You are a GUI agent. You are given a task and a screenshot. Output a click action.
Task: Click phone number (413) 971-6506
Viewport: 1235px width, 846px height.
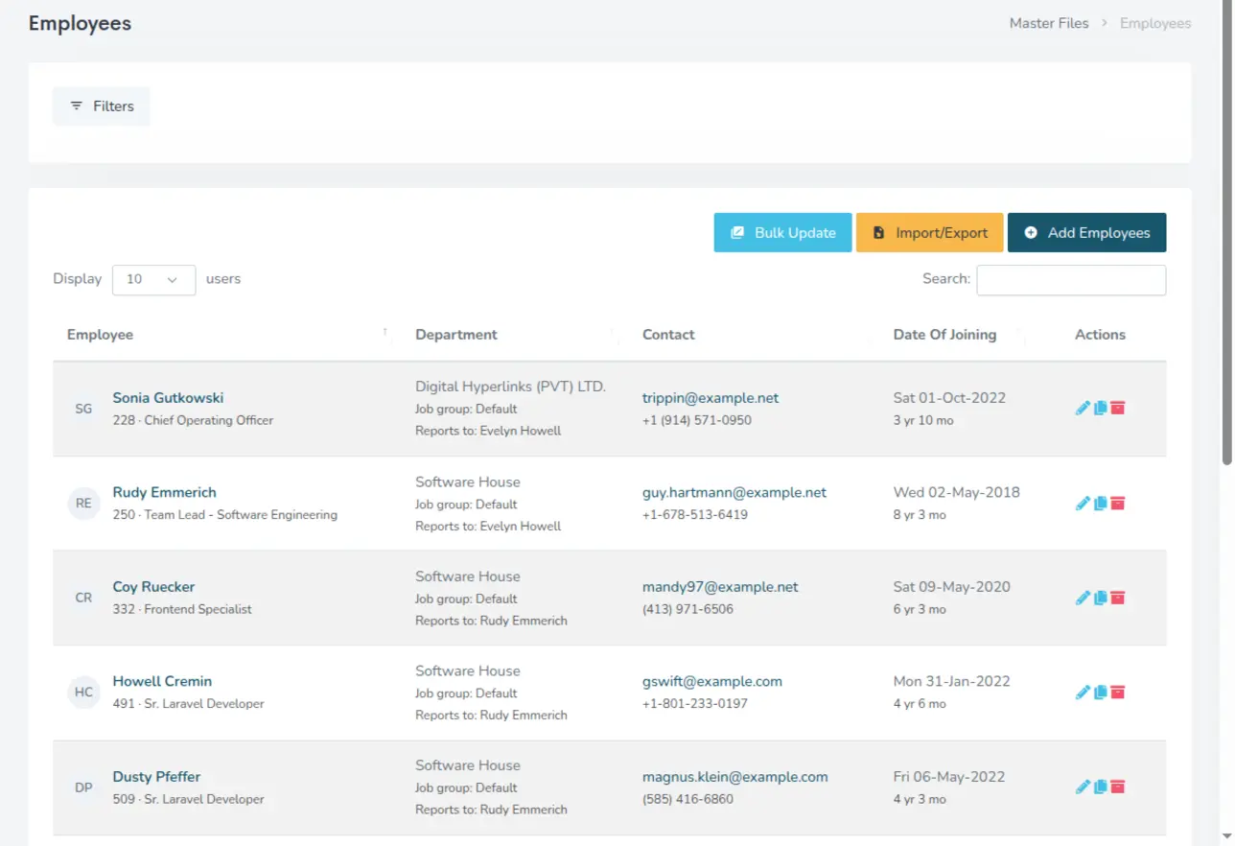[x=687, y=609]
